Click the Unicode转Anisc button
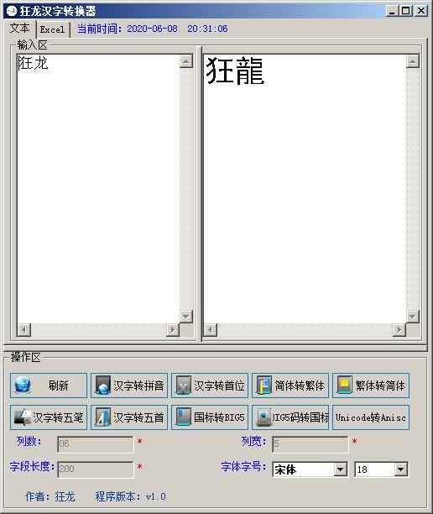This screenshot has height=514, width=433. pos(371,417)
